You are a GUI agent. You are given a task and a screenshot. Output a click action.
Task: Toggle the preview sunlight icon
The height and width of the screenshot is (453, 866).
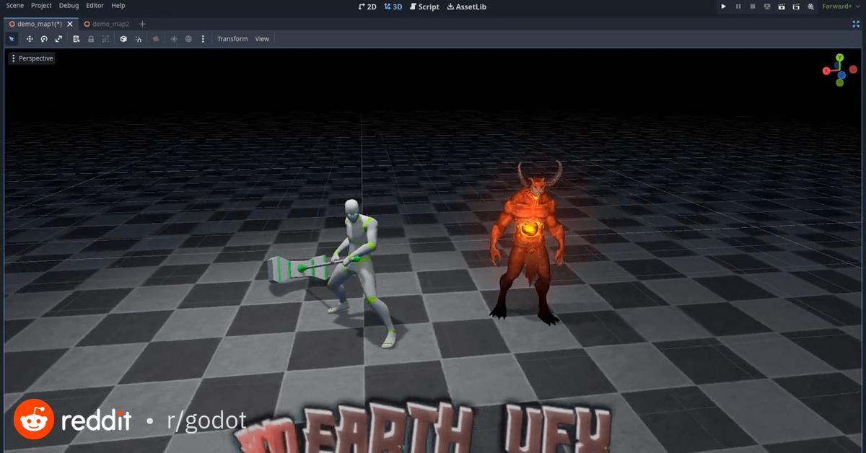tap(174, 39)
